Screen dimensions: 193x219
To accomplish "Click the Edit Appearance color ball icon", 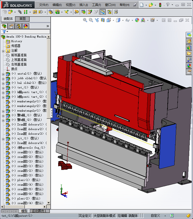I will (137, 20).
